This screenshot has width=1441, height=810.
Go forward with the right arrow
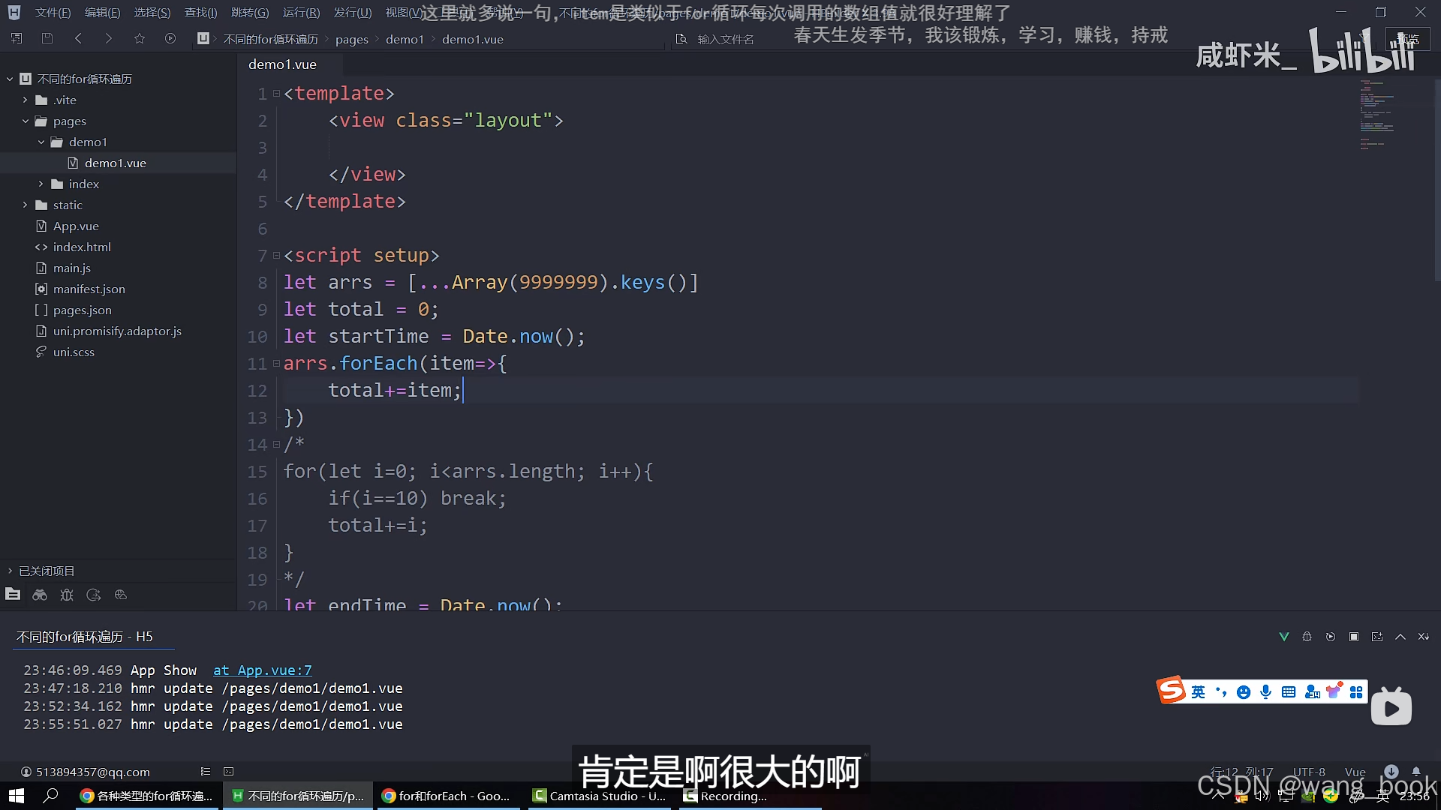click(109, 38)
